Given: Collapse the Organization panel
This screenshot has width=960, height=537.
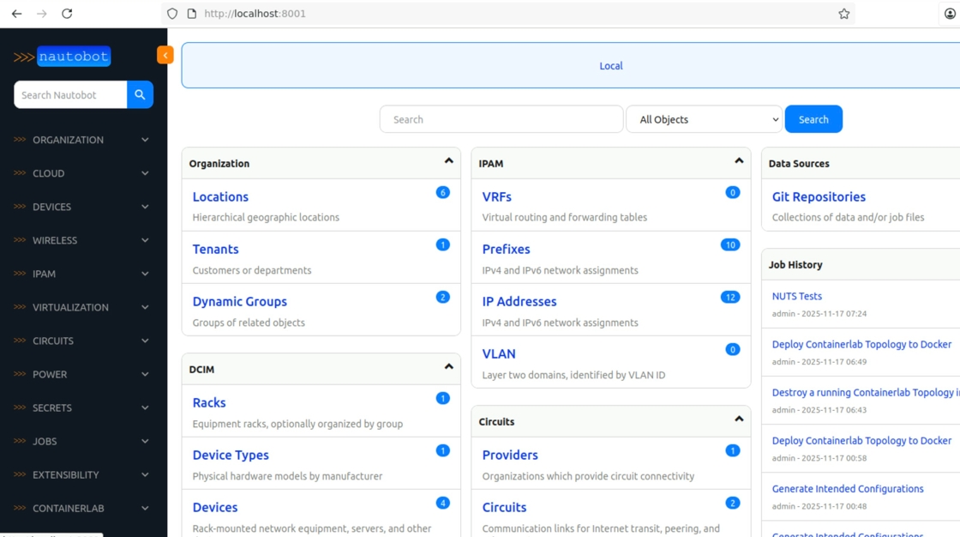Looking at the screenshot, I should (448, 161).
